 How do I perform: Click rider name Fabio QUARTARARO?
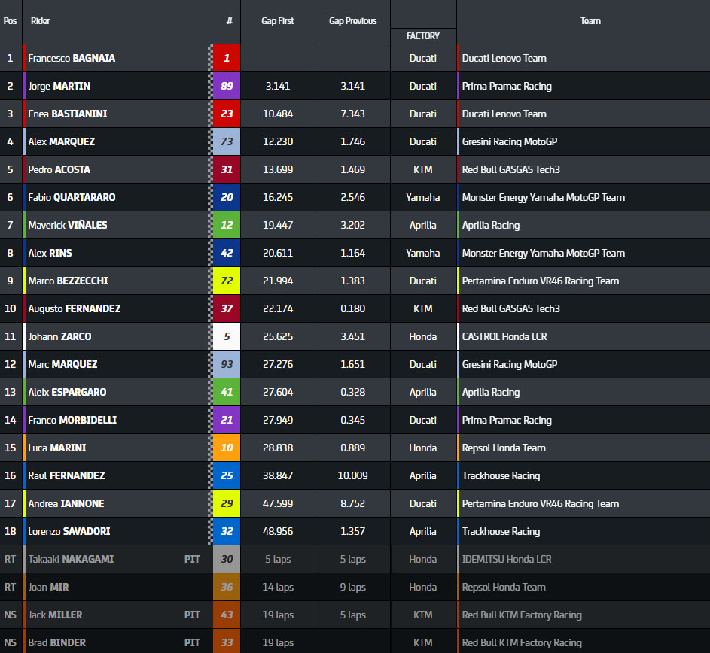[x=72, y=197]
